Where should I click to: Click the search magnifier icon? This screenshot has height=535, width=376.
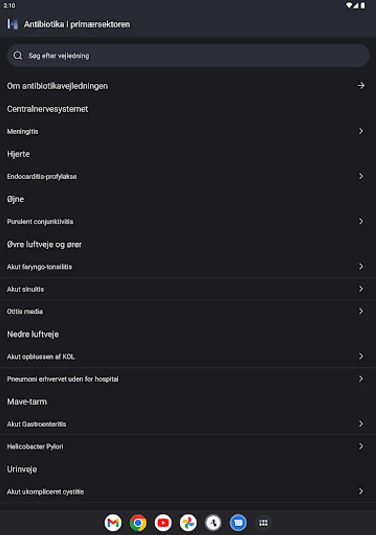[x=18, y=55]
